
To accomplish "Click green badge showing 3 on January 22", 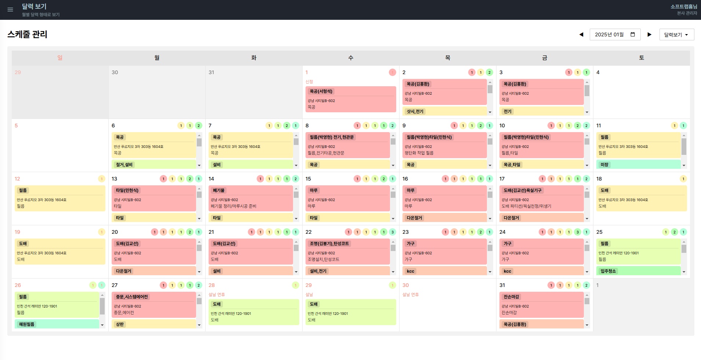I will coord(392,232).
